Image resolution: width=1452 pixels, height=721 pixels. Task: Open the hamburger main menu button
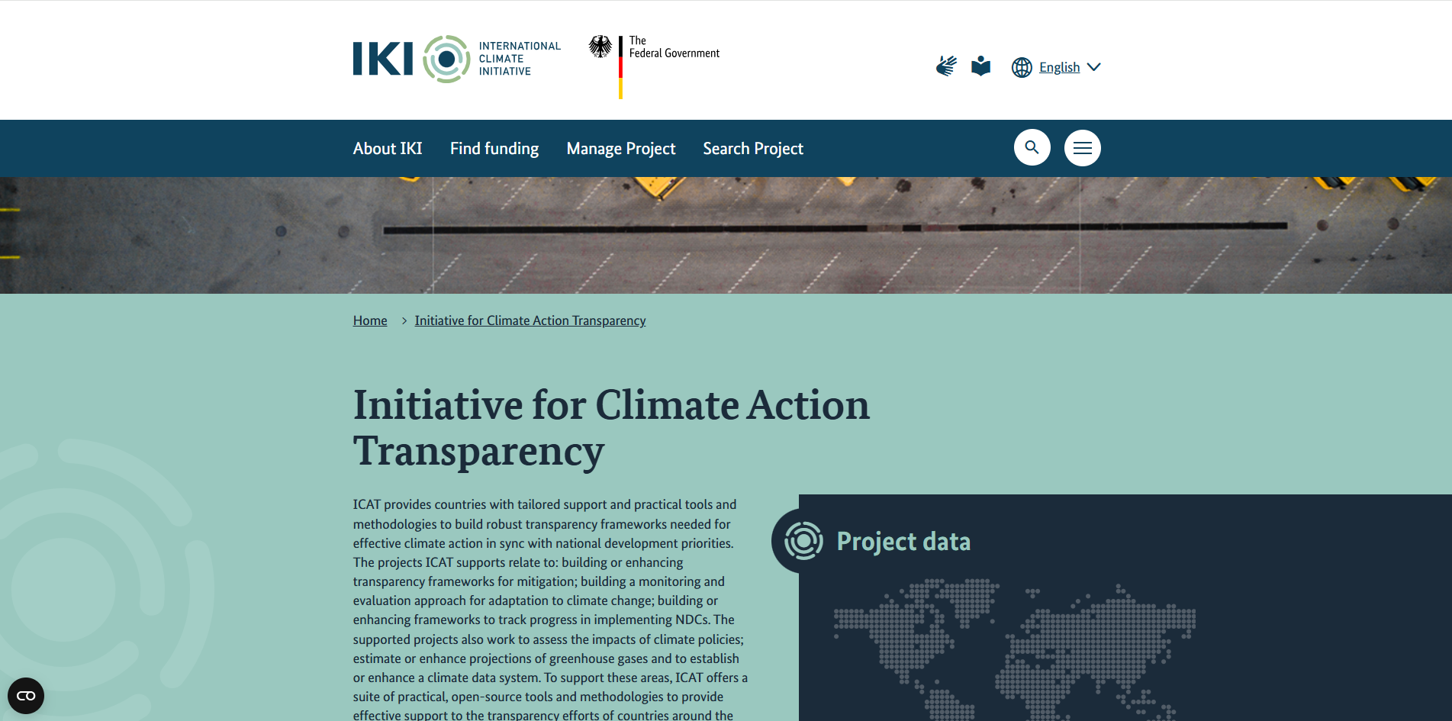1082,148
